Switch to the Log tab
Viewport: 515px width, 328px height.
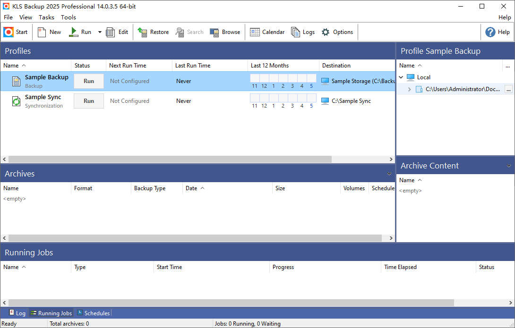17,313
